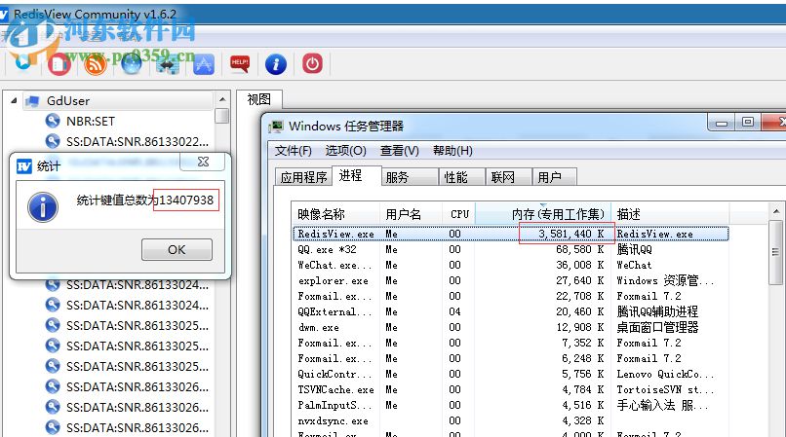Select the SS:DATA:SNR.86133022... key
Viewport: 786px width, 437px height.
coord(138,142)
